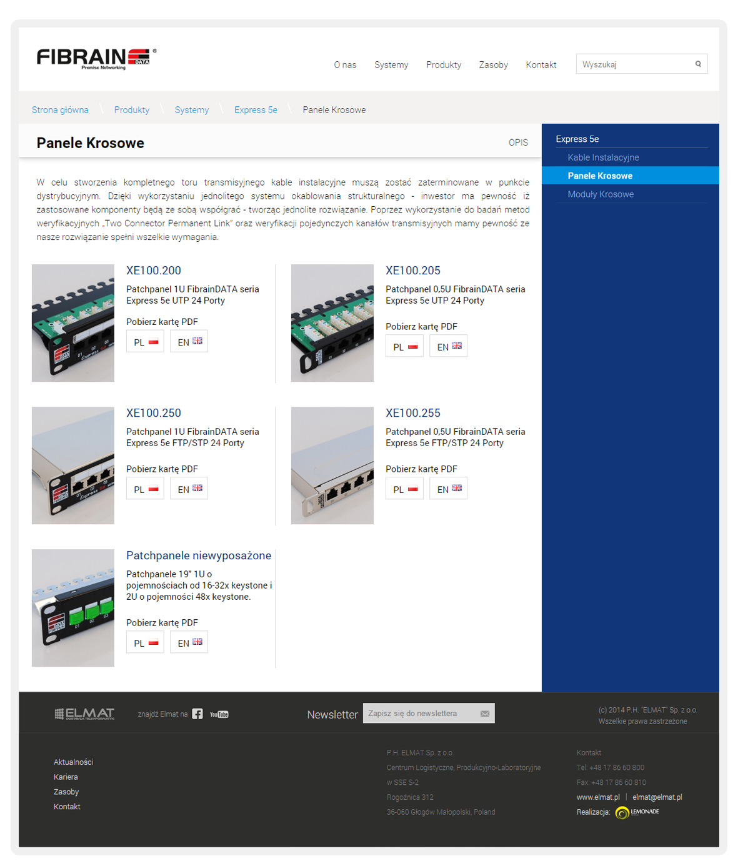Click the 'znajdź Elmat na' text
This screenshot has height=866, width=738.
pyautogui.click(x=162, y=714)
